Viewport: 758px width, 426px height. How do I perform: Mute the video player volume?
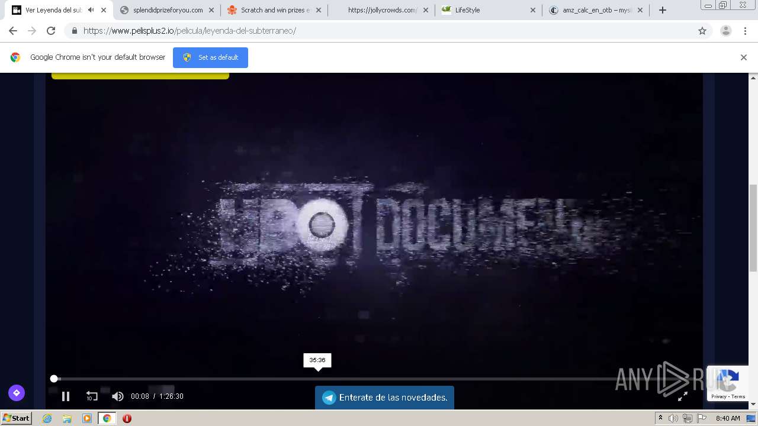(118, 396)
